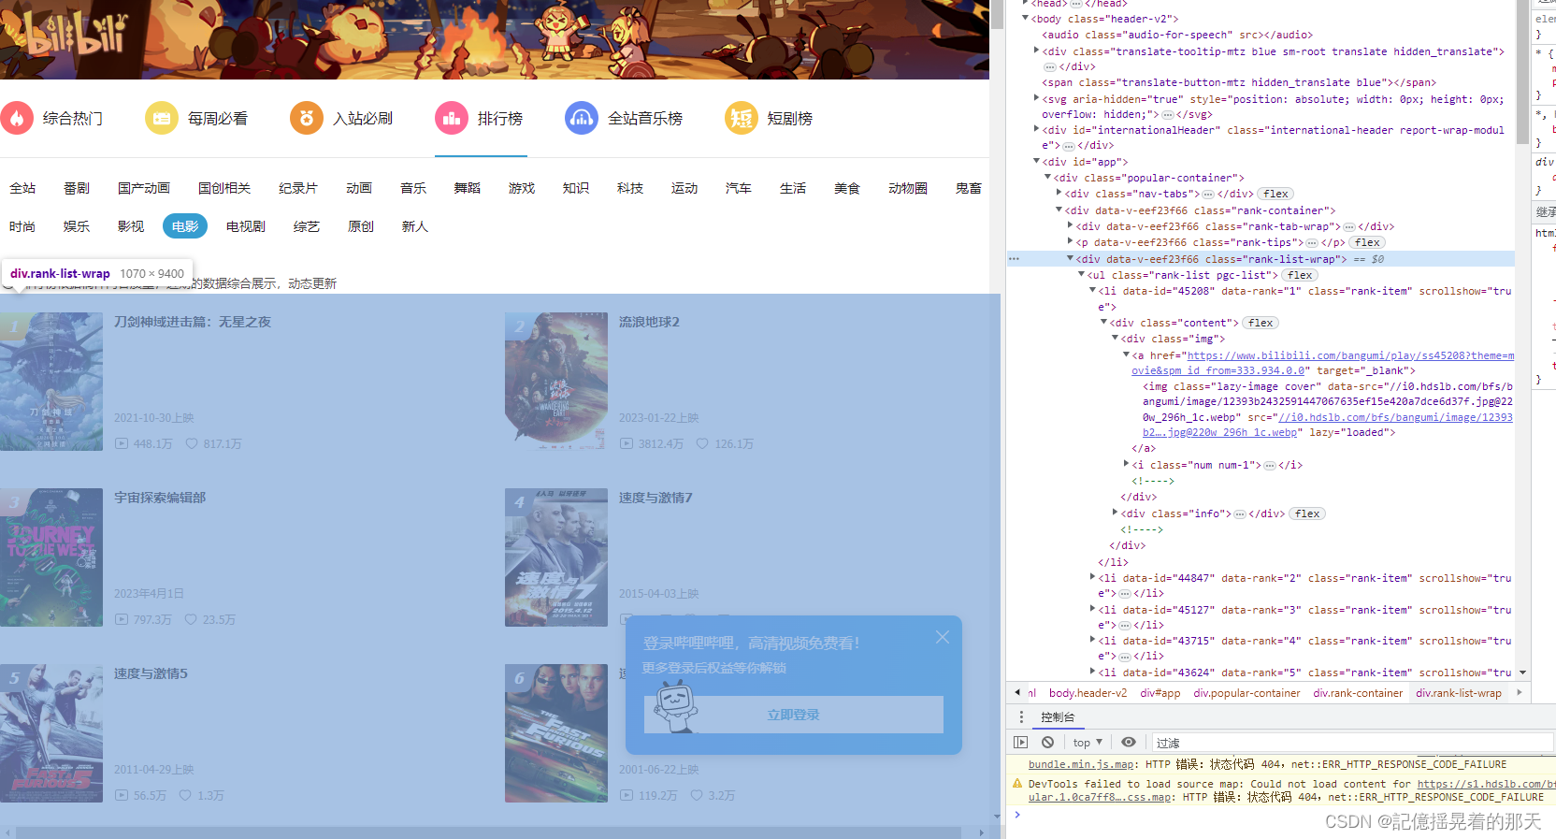This screenshot has height=839, width=1556.
Task: Click the console prompt arrow
Action: point(1018,814)
